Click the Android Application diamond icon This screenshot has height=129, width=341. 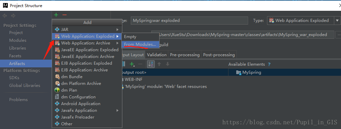[57, 103]
